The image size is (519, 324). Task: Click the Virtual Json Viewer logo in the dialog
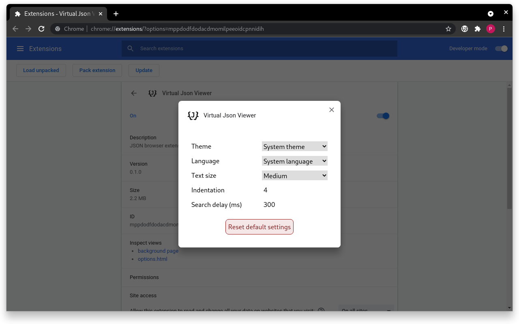193,115
